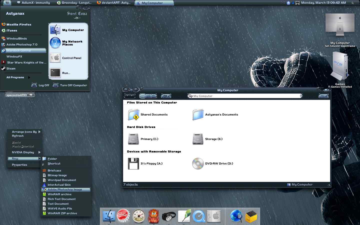Create a new Shortcut from the submenu

[x=66, y=163]
